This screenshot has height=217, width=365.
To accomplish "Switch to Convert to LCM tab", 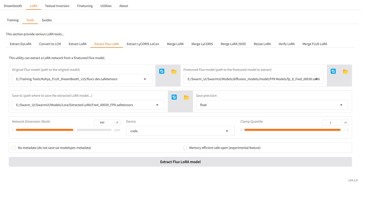I will [50, 44].
